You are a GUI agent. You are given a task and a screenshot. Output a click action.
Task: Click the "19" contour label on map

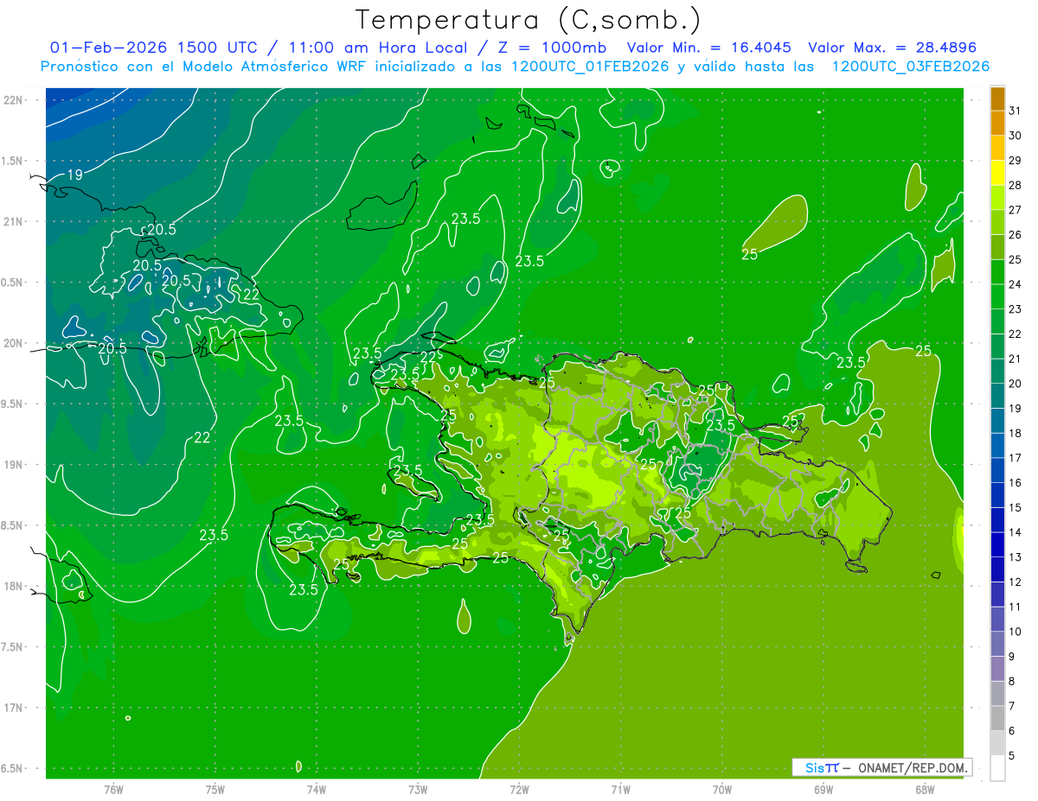(74, 175)
